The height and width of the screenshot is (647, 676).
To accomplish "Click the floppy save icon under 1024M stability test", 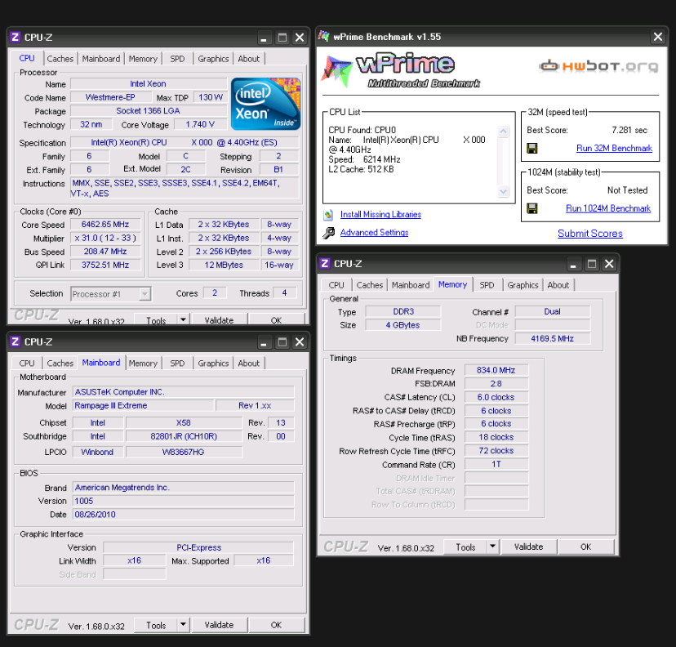I will tap(532, 209).
